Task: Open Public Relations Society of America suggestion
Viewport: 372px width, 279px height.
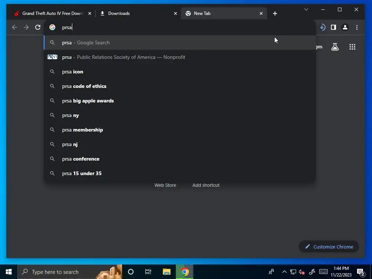Action: click(x=179, y=57)
